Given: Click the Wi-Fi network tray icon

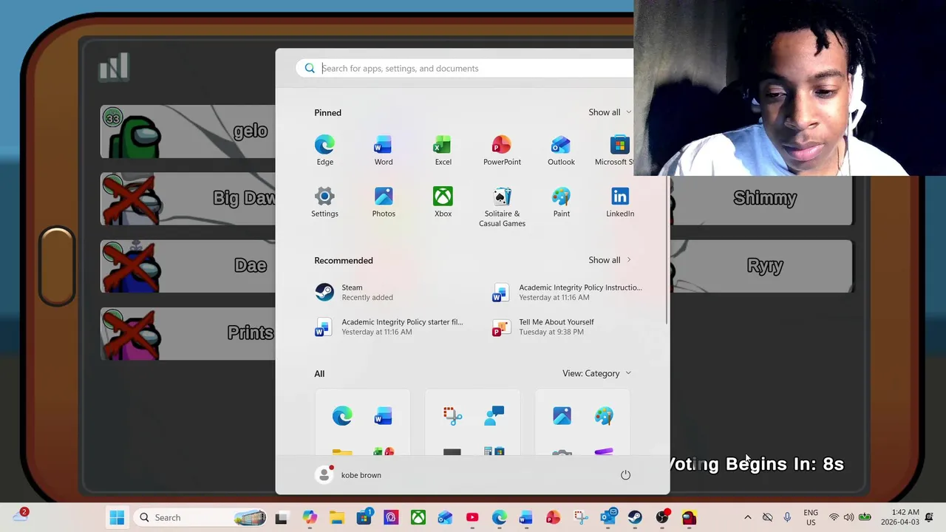Looking at the screenshot, I should [x=834, y=517].
